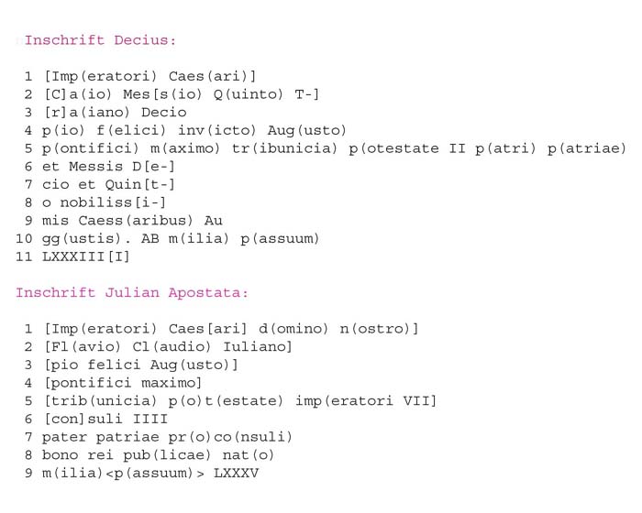Click the line "[pontifici maximo]"
This screenshot has height=513, width=642.
(123, 383)
